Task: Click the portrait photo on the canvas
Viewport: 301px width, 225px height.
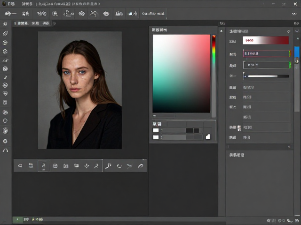Action: coord(80,90)
